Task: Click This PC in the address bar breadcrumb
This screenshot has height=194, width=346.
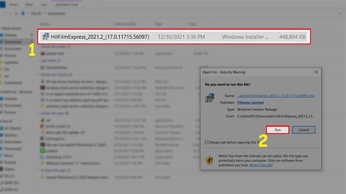Action: (36, 14)
